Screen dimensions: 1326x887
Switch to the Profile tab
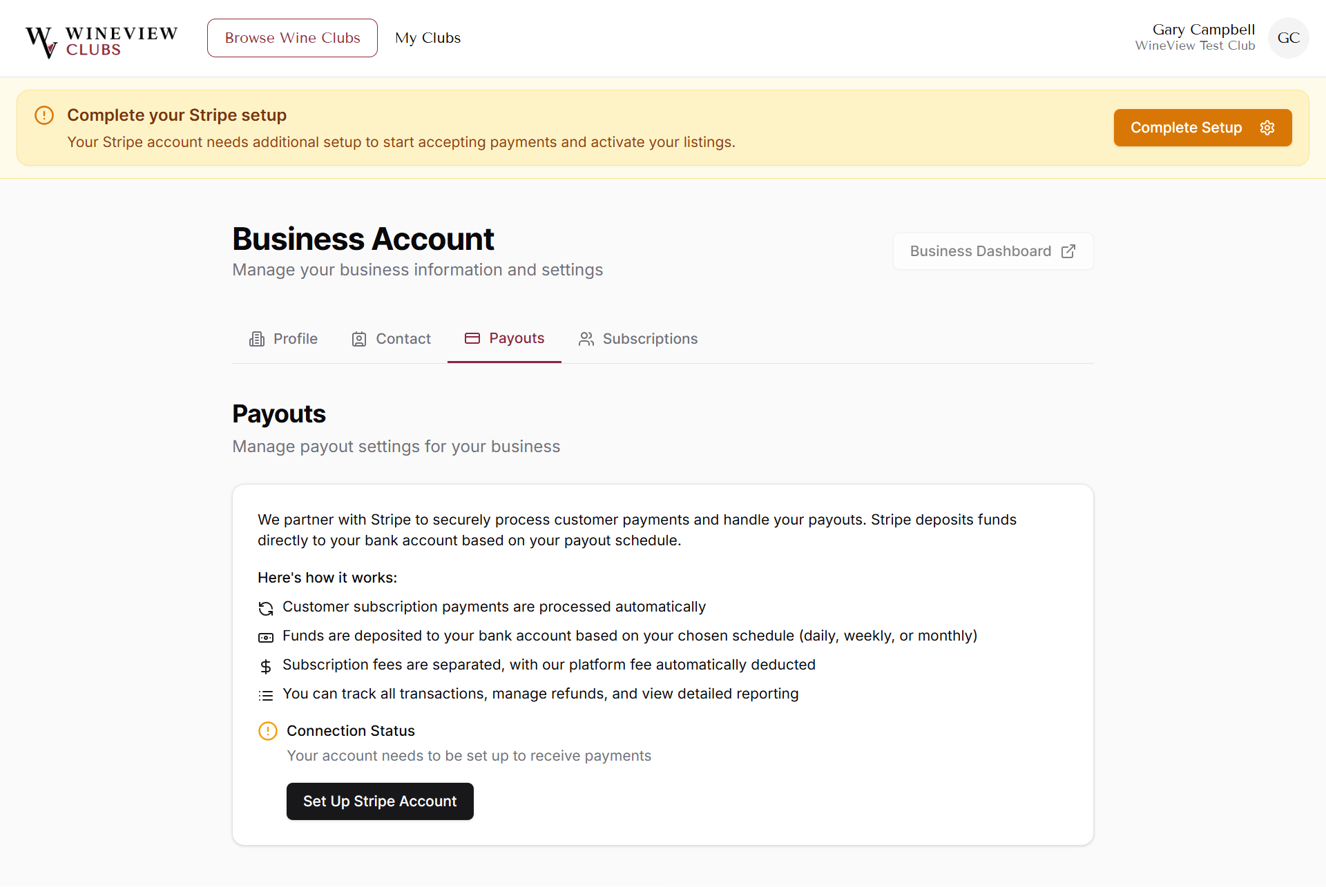[x=283, y=339]
